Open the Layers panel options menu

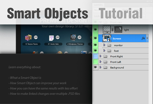coord(150,5)
